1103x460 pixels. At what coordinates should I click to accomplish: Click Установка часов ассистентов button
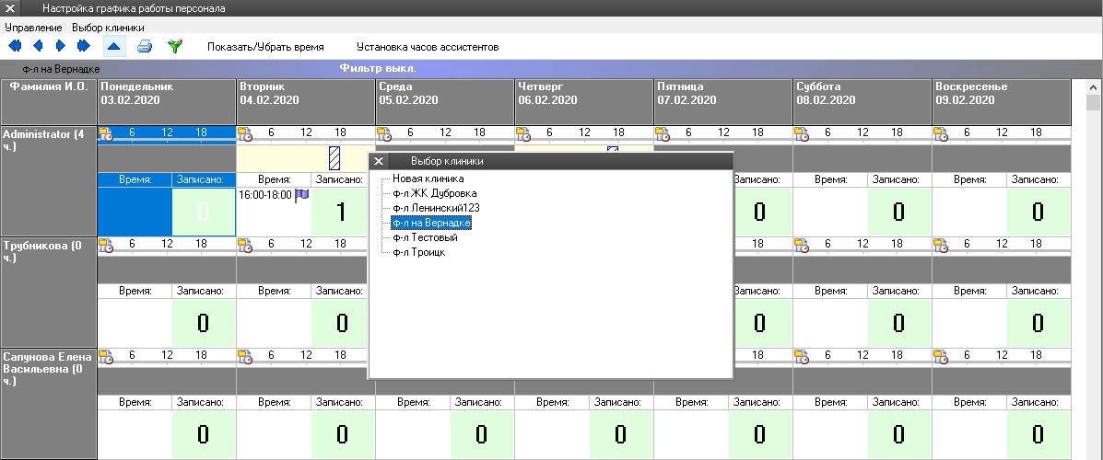tap(428, 46)
